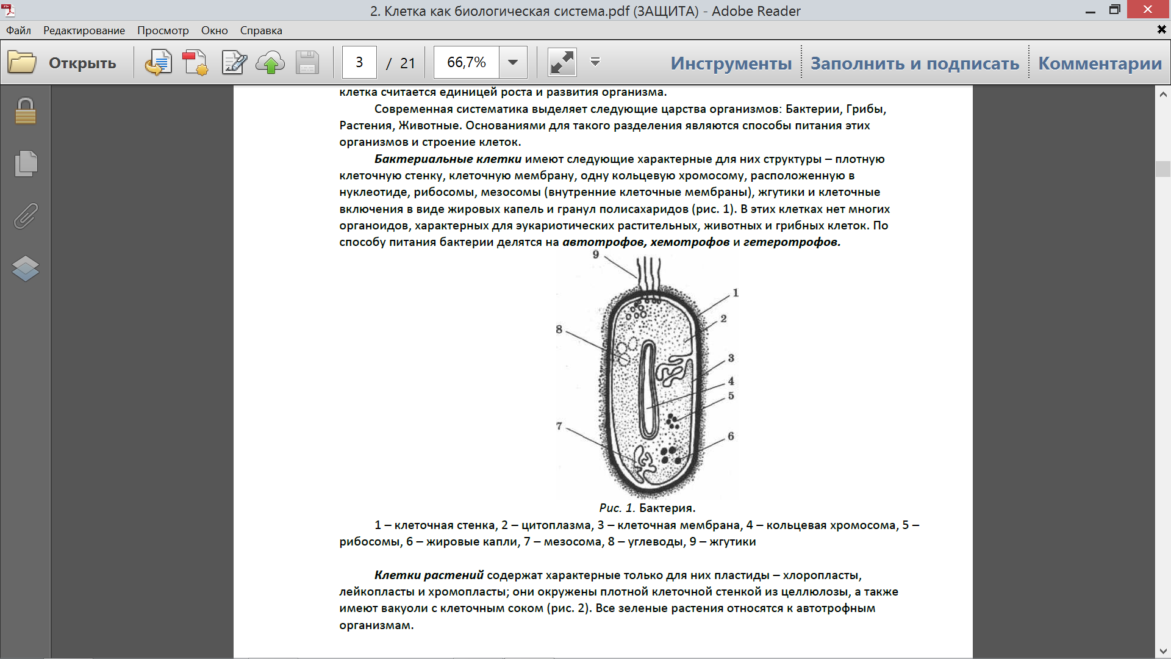Click the Открыть button label

pos(82,63)
